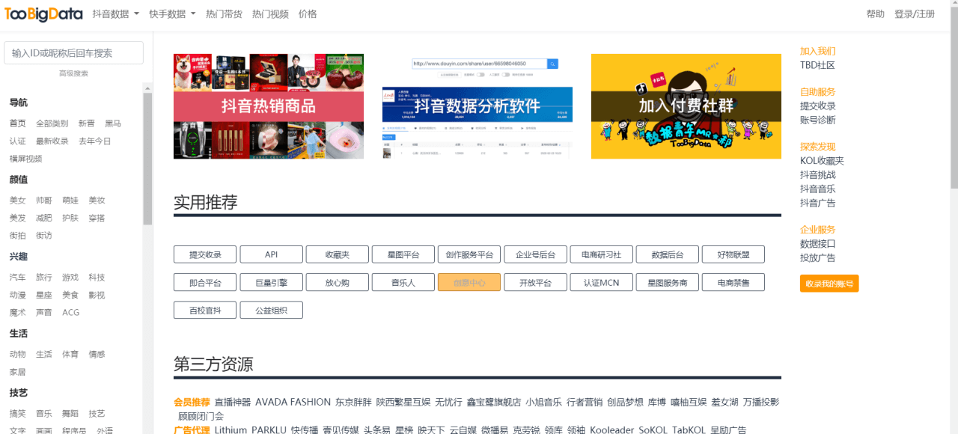The image size is (958, 434).
Task: Click the 认证MCN button
Action: click(602, 282)
